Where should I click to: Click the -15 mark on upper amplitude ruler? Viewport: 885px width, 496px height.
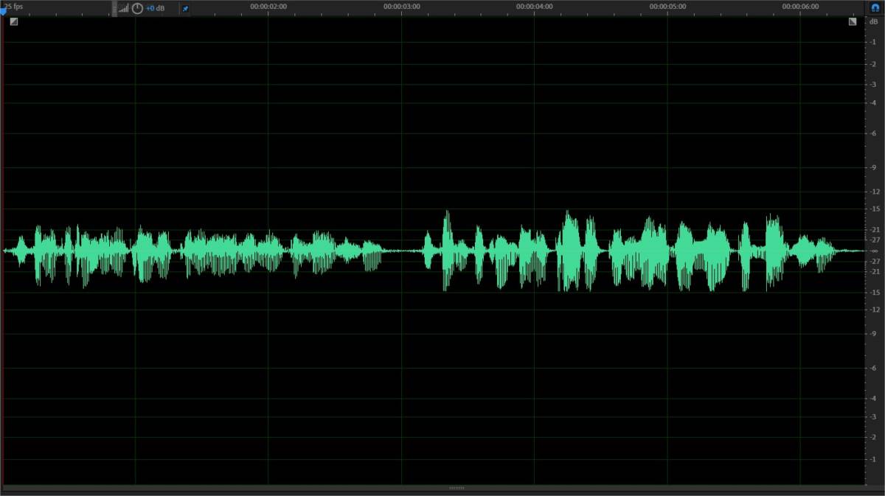(875, 210)
